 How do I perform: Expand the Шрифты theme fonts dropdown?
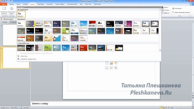(166, 10)
